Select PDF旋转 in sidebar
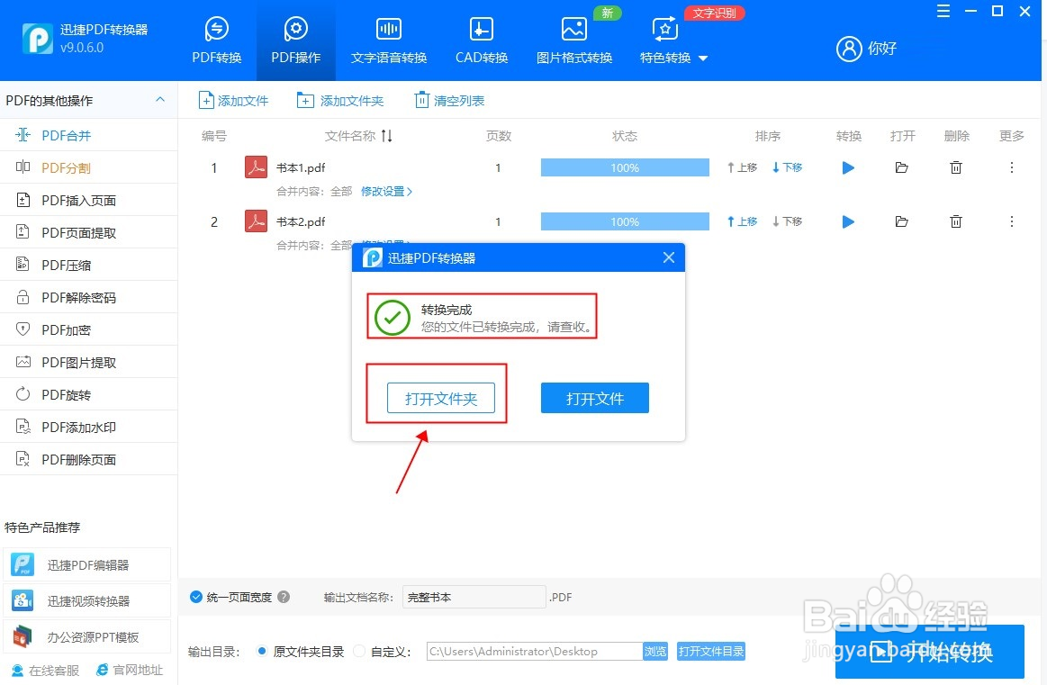This screenshot has height=685, width=1047. (x=89, y=394)
